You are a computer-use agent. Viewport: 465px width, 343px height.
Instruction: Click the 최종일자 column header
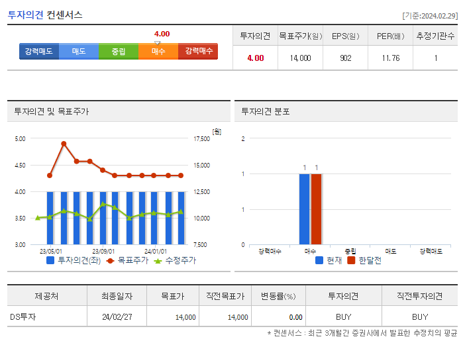117,296
